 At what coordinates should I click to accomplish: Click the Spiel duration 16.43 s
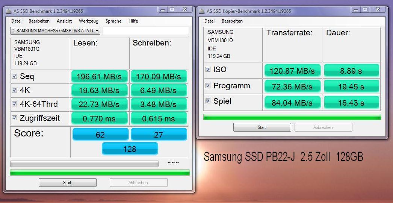(x=351, y=102)
